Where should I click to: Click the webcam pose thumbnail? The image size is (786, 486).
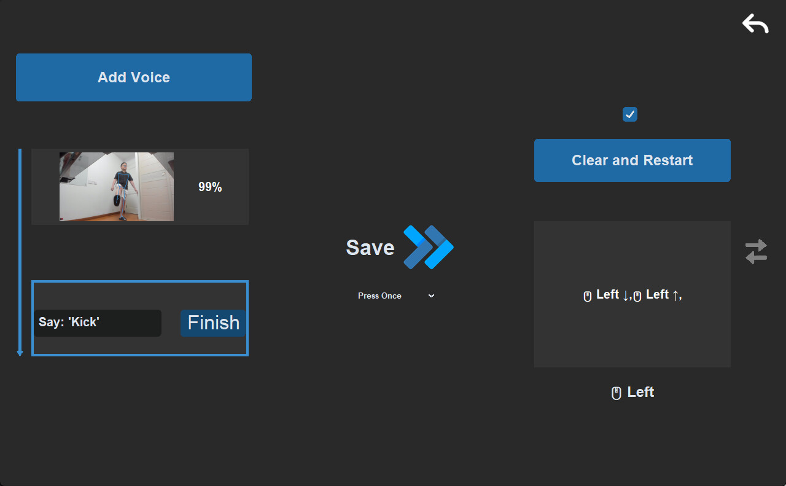116,186
